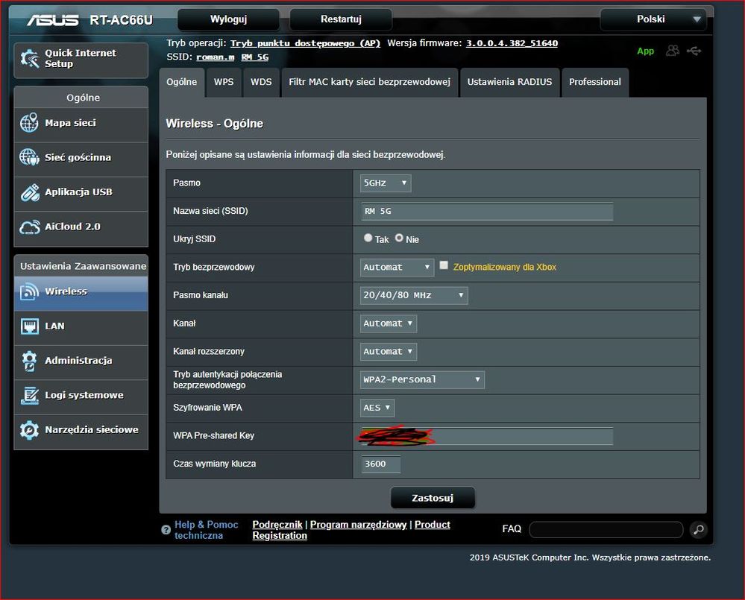Select Nie for Ukryj SSID
The image size is (745, 600).
[399, 239]
